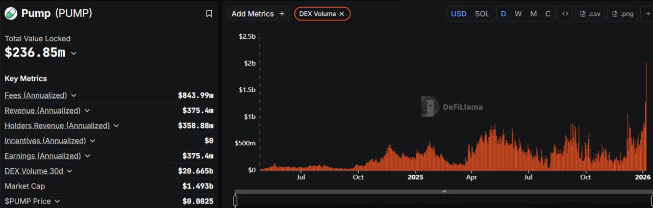
Task: Expand the Fees (Annualized) row
Action: pos(73,95)
